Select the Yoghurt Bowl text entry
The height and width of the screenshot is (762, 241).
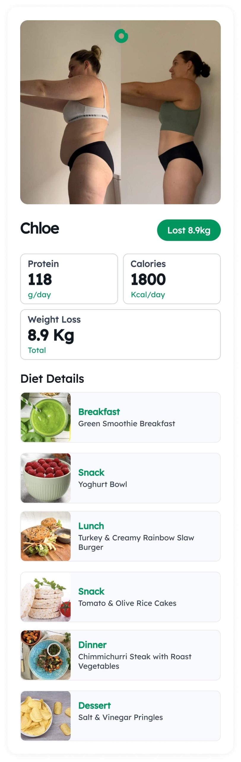[103, 485]
